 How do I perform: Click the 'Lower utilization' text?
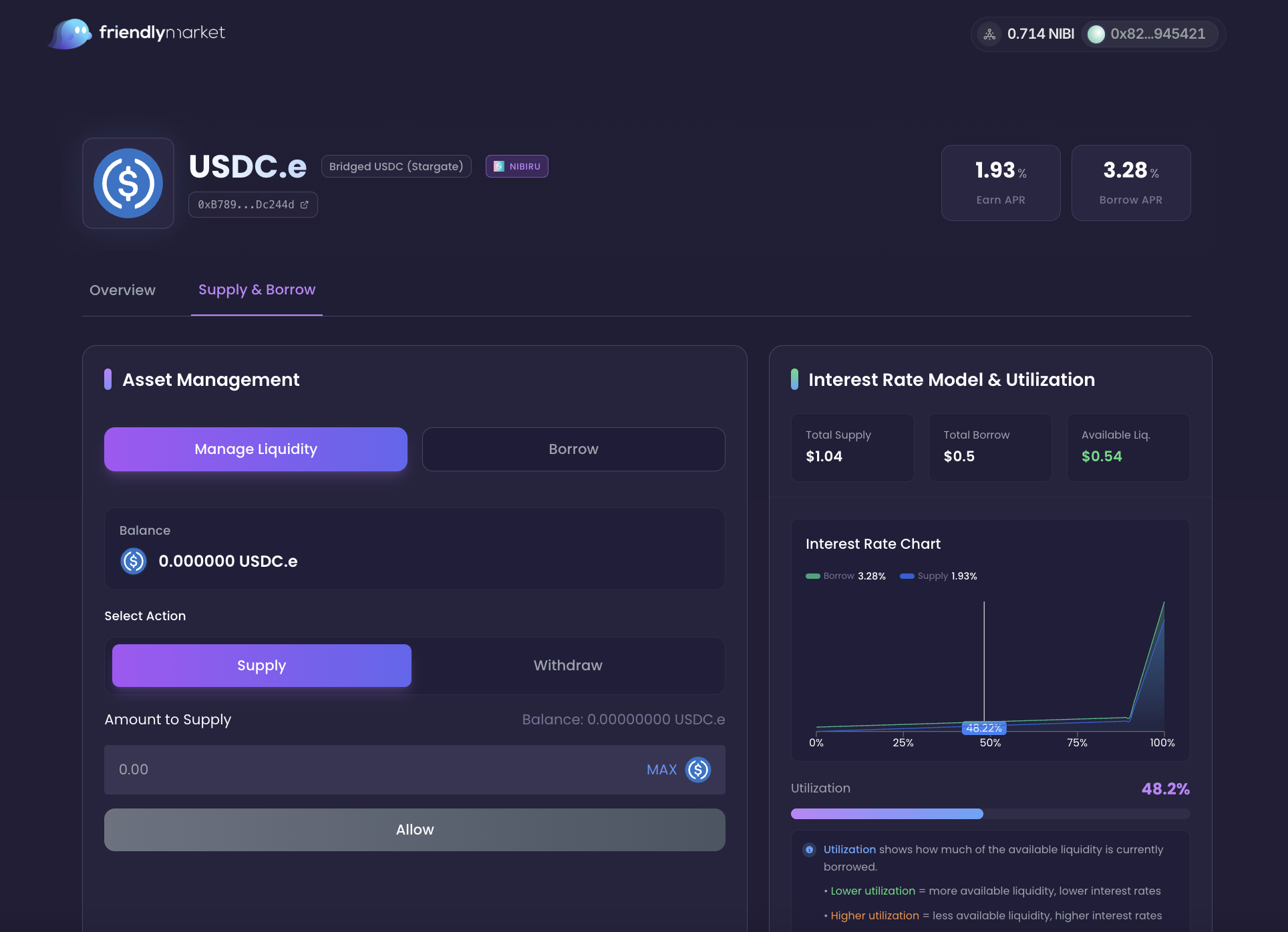pyautogui.click(x=872, y=891)
